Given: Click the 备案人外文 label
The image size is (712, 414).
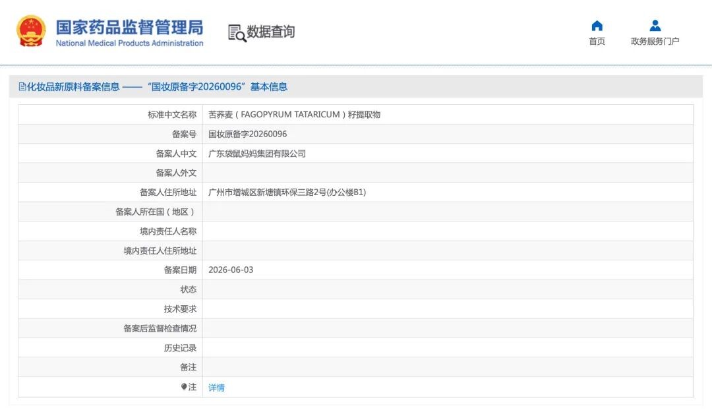Looking at the screenshot, I should (176, 173).
